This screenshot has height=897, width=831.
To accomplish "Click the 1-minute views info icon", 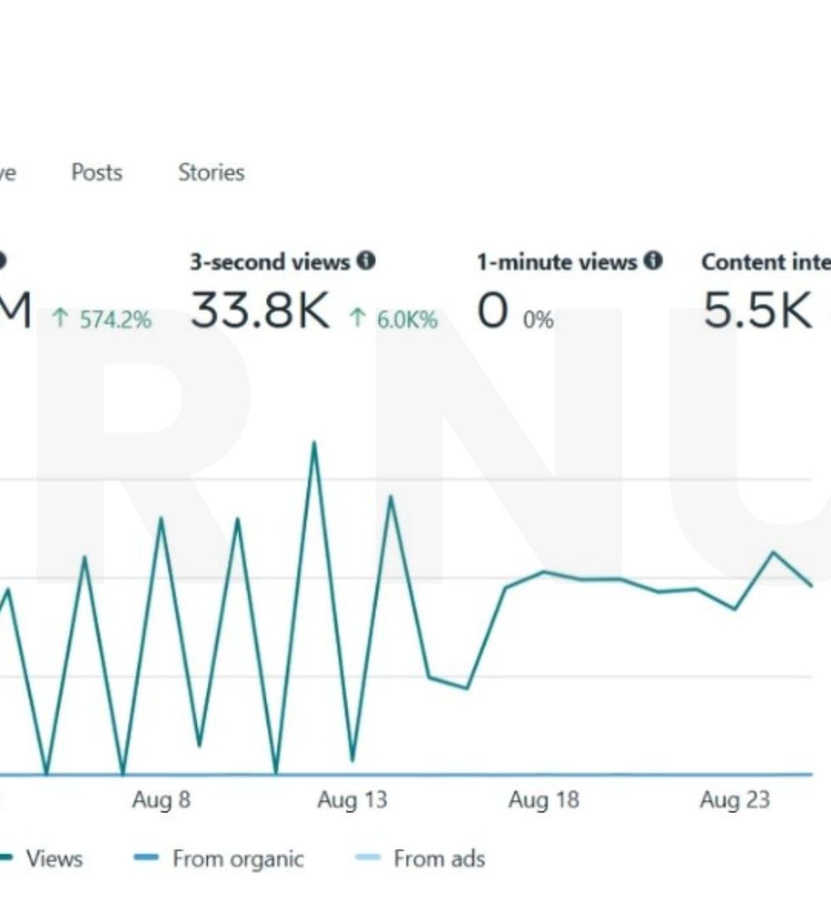I will [x=652, y=261].
